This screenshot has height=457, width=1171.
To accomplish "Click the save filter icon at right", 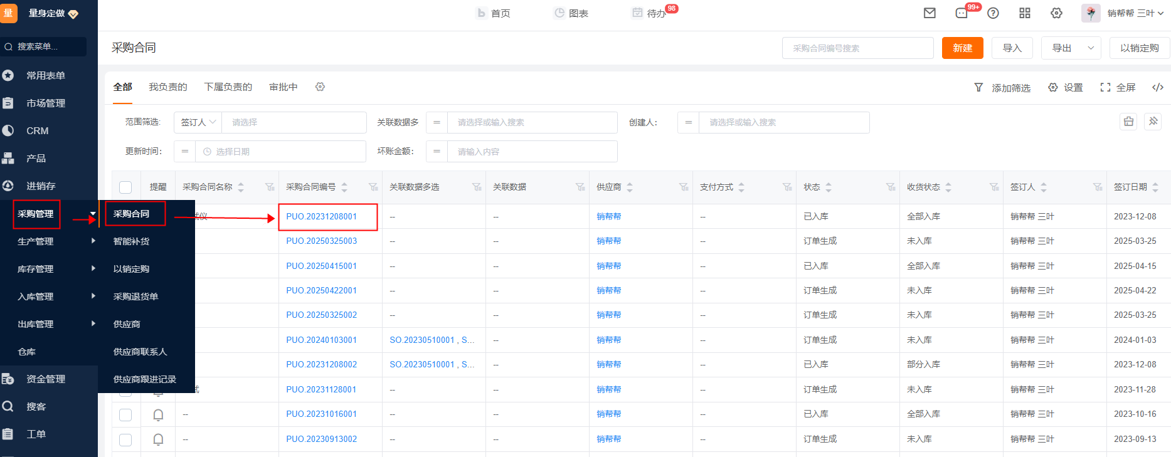I will [1128, 122].
